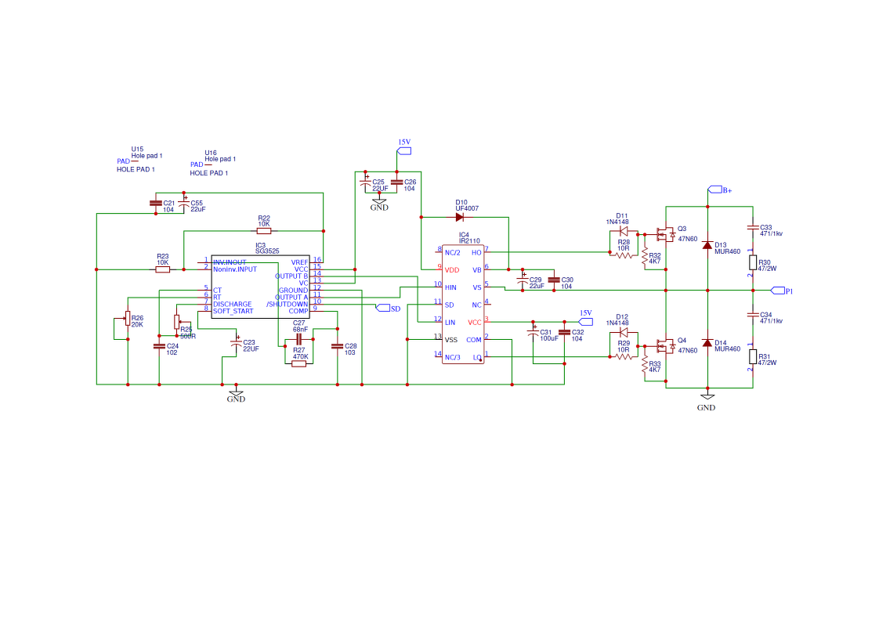
Task: Select the C30 104 capacitor symbol
Action: click(x=554, y=280)
